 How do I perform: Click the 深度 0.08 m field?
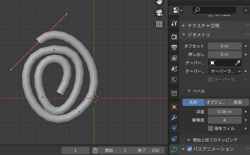click(x=225, y=112)
